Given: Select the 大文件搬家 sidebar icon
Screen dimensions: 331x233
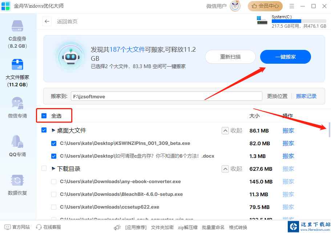Looking at the screenshot, I should [x=17, y=64].
